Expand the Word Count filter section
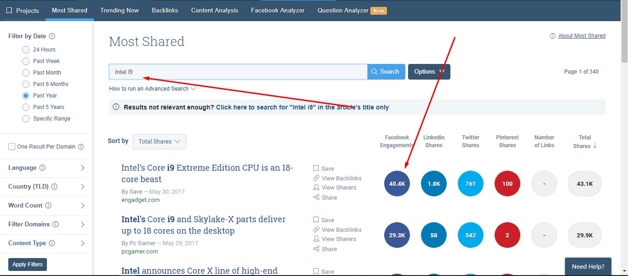Screen dimensions: 628x276 point(46,206)
